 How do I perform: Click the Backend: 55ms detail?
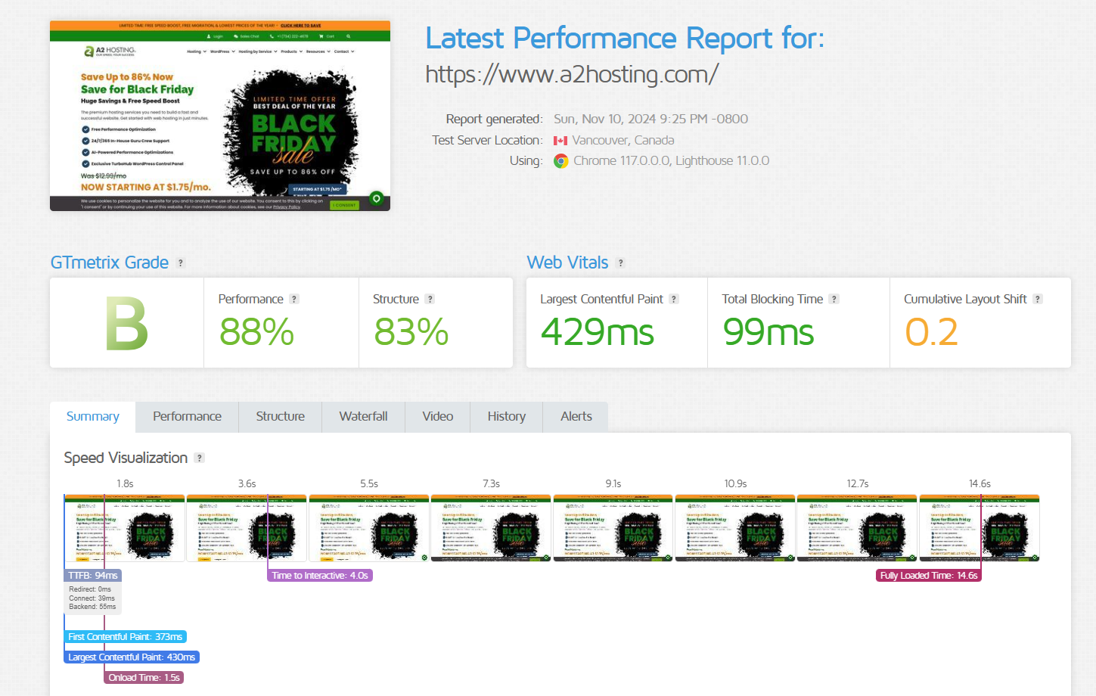92,607
